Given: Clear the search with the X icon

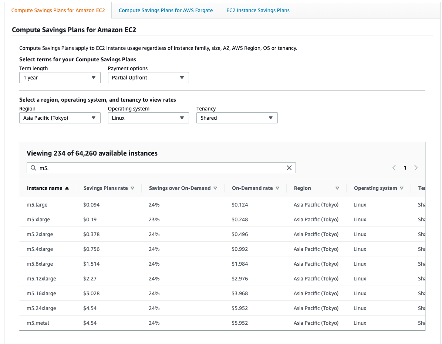Looking at the screenshot, I should click(x=289, y=168).
